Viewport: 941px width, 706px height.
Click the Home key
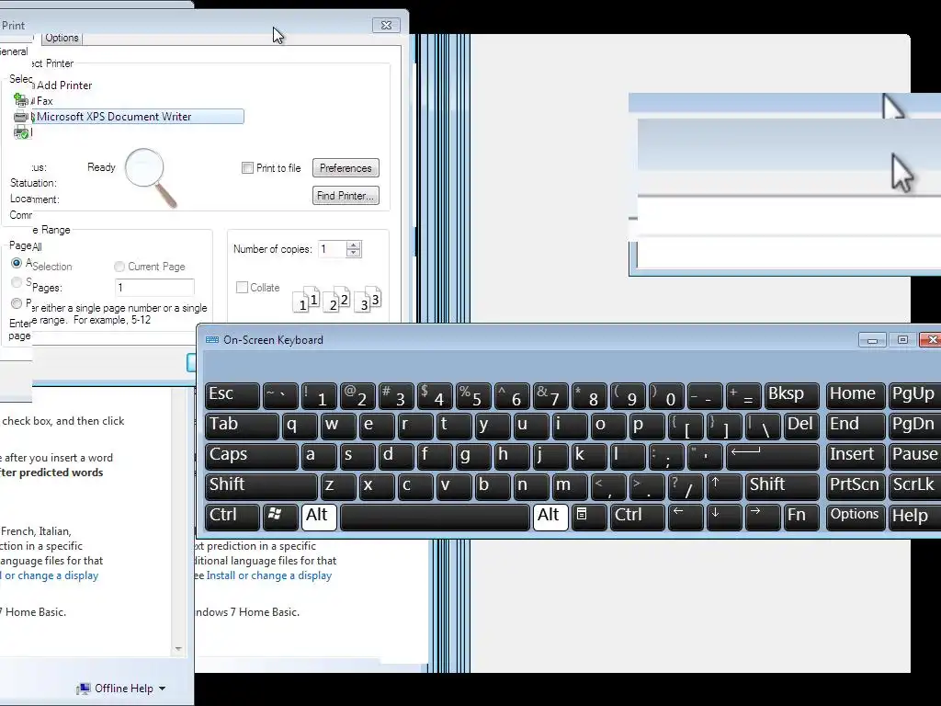(856, 396)
